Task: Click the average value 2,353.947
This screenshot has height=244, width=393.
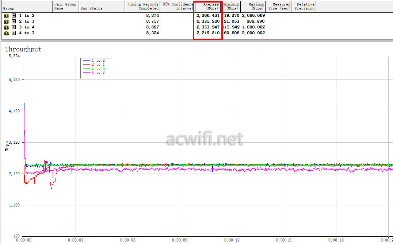Action: pos(208,27)
